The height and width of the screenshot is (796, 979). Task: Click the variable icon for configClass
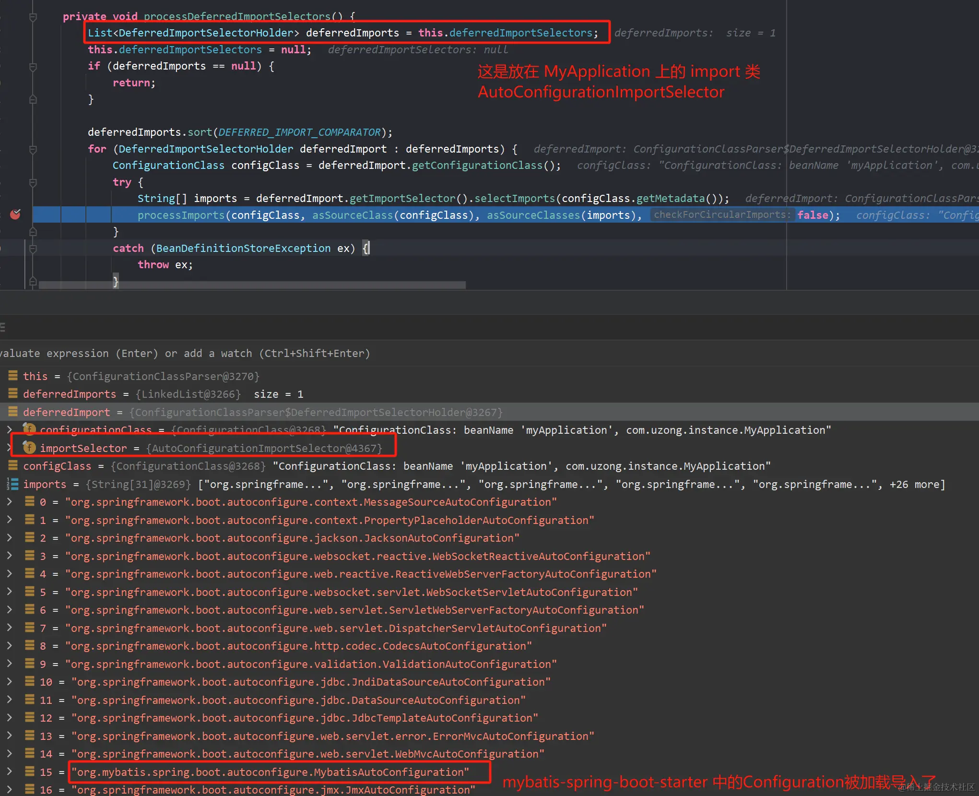coord(13,465)
